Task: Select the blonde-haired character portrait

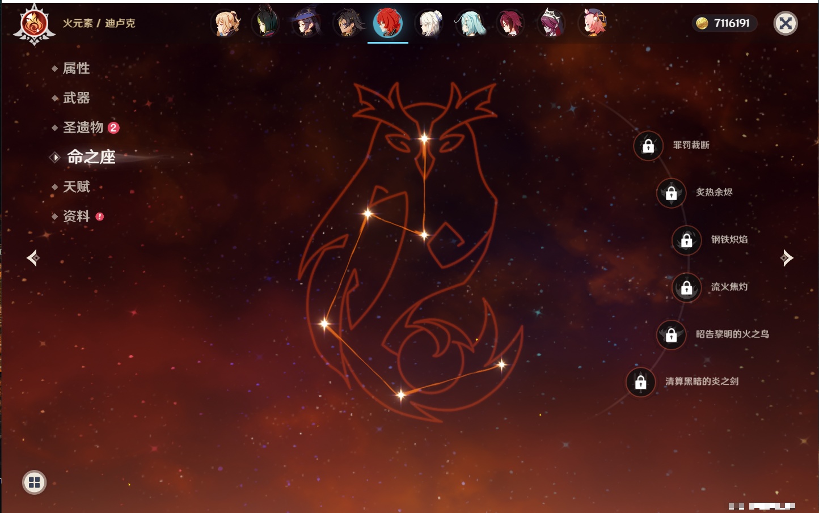Action: pos(226,23)
